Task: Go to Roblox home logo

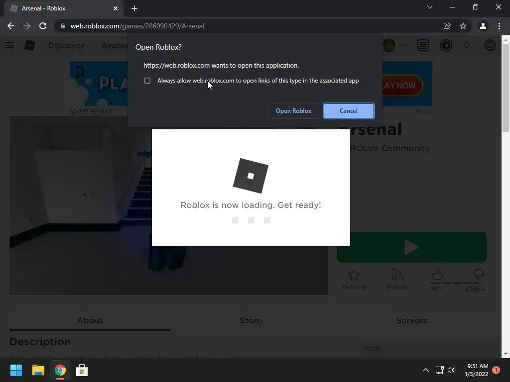Action: click(29, 45)
